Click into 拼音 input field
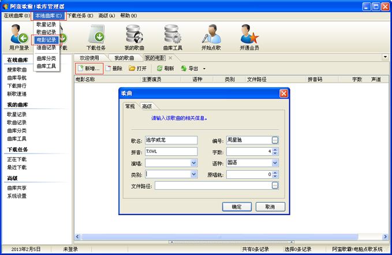Screen dimensions: 392x255 [x=171, y=152]
